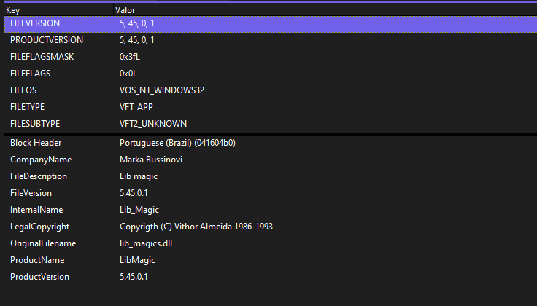
Task: Select the FILEFLAGSMASK row
Action: pyautogui.click(x=42, y=57)
